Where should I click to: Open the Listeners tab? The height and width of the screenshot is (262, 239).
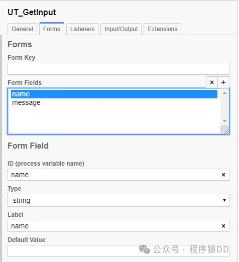click(x=82, y=29)
